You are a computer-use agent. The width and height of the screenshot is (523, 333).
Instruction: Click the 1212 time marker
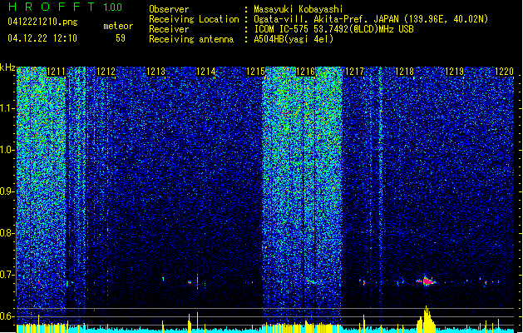[106, 72]
